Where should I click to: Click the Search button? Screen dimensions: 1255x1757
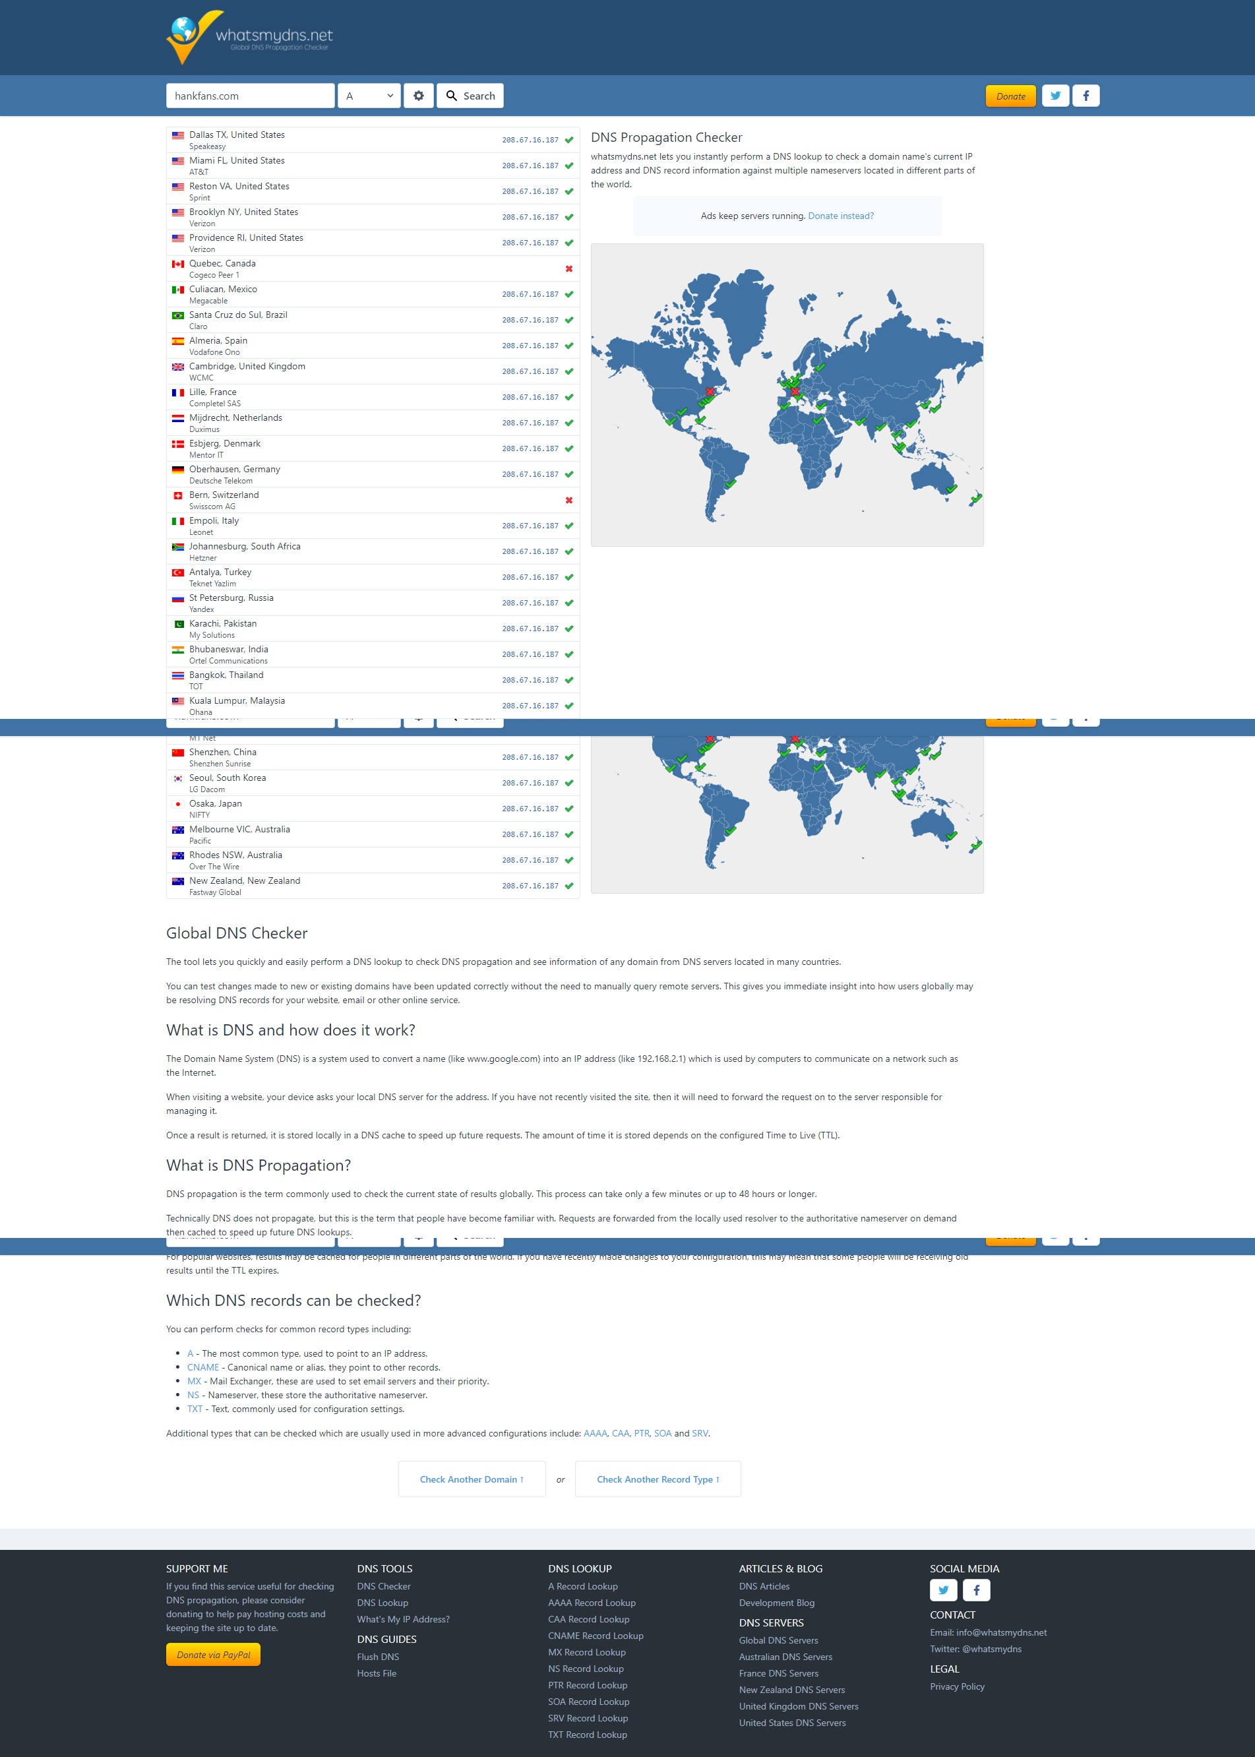[470, 96]
